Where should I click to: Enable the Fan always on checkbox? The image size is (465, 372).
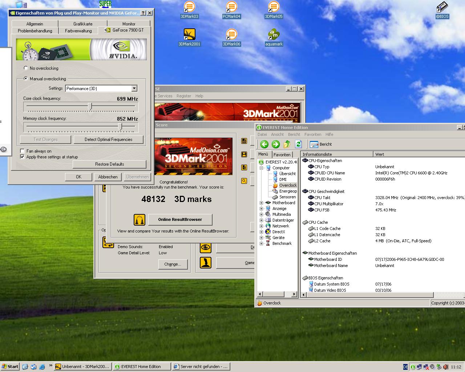pyautogui.click(x=23, y=151)
